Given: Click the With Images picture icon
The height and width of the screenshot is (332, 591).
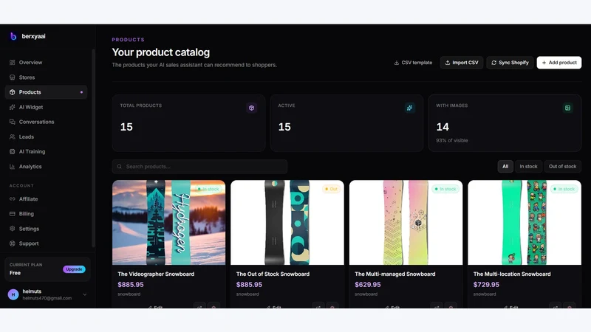Looking at the screenshot, I should click(567, 108).
